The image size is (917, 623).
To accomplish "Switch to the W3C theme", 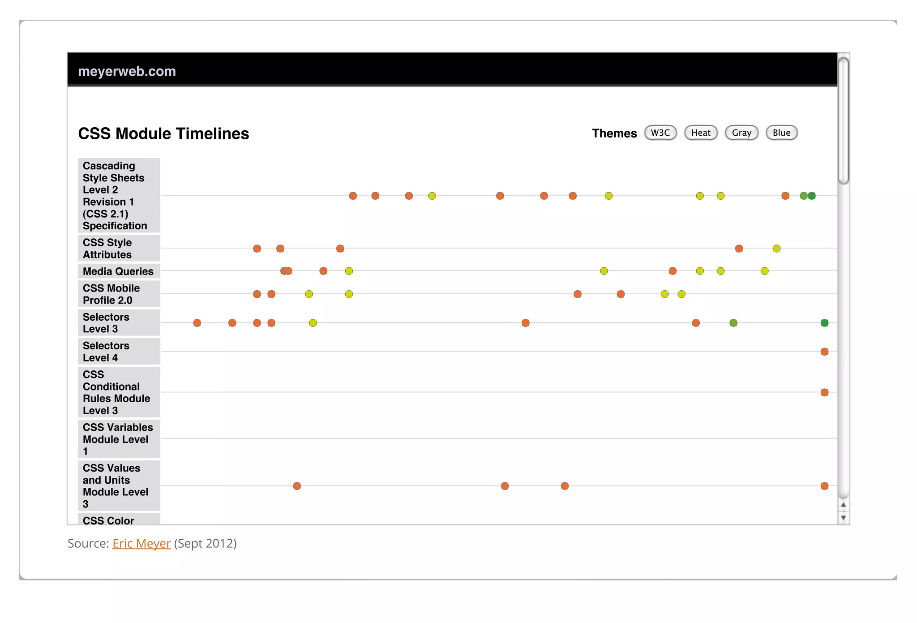I will 660,133.
